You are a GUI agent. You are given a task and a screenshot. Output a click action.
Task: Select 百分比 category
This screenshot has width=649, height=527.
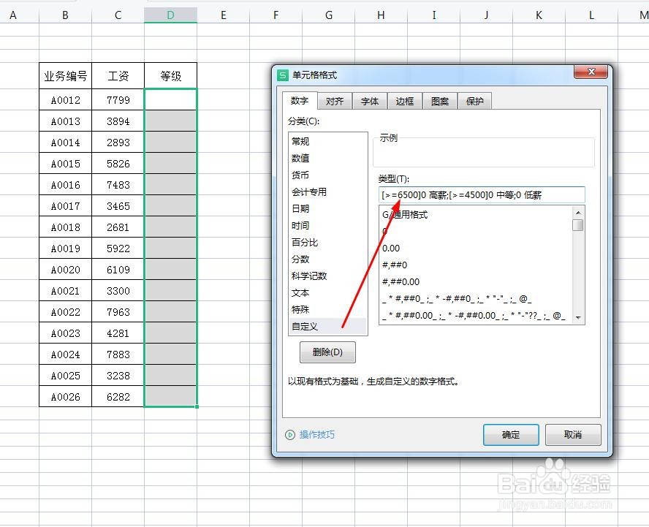click(327, 242)
